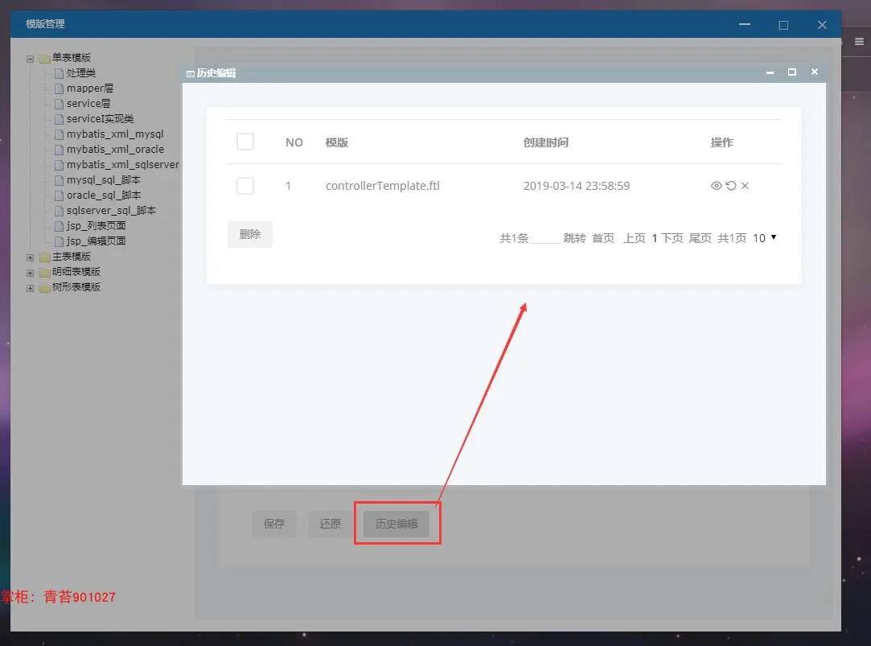The image size is (871, 646).
Task: Click the 跳转 link
Action: click(574, 238)
